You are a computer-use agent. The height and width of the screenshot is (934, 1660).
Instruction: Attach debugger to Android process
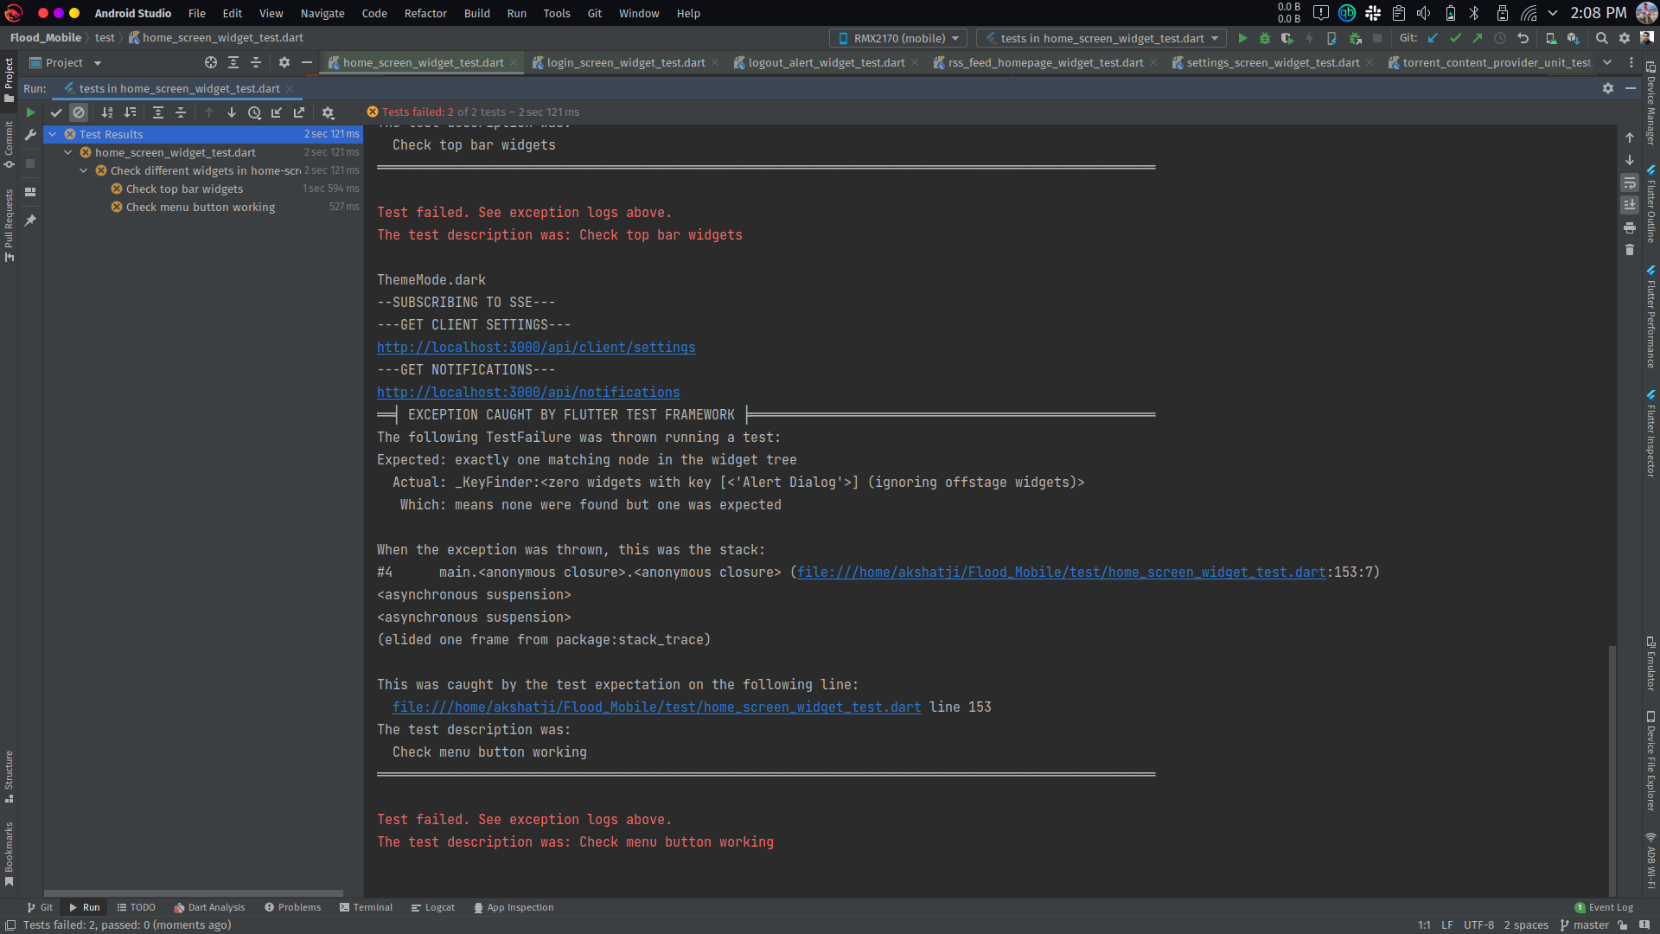[x=1355, y=38]
